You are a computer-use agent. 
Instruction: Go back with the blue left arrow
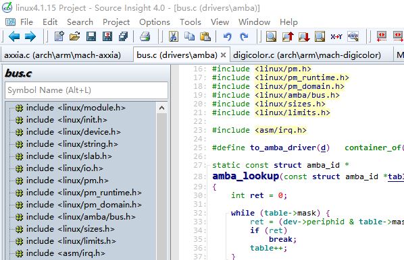coord(14,36)
